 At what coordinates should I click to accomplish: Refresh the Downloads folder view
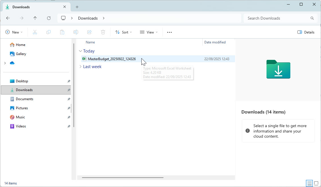pyautogui.click(x=49, y=18)
